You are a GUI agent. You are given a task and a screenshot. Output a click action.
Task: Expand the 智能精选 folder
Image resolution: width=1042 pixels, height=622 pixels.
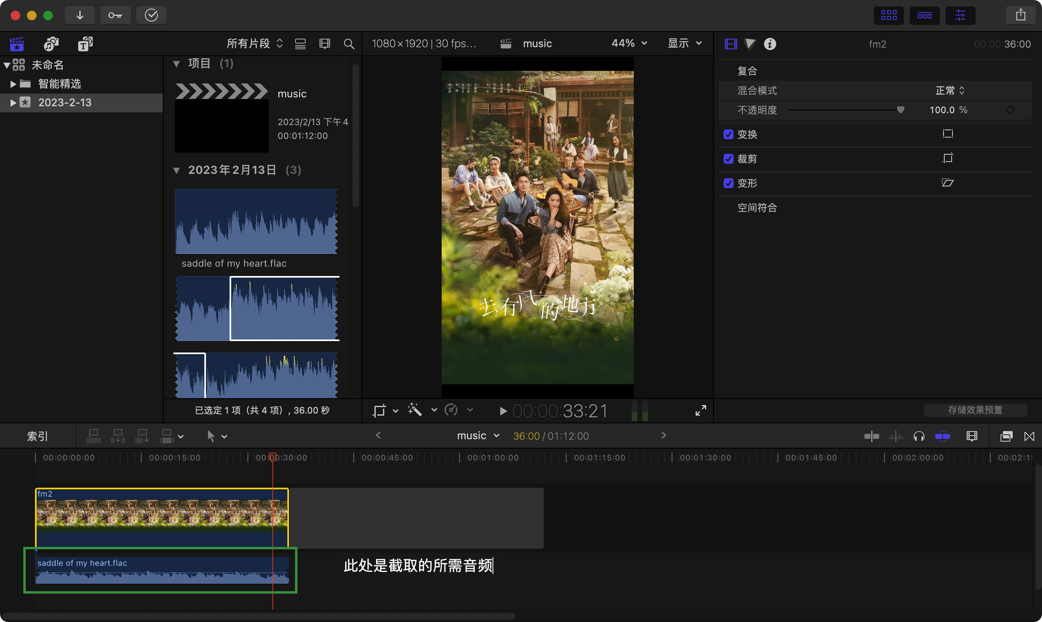[13, 84]
